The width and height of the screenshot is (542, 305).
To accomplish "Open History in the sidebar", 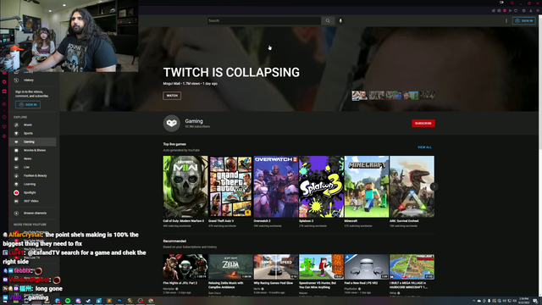I will [32, 80].
